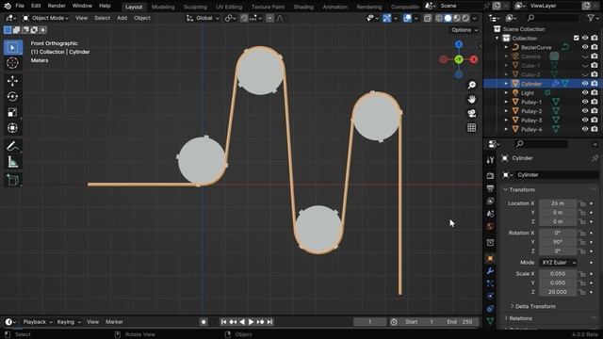Switch to the Sculpting workspace tab
Viewport: 603px width, 339px height.
pyautogui.click(x=195, y=7)
